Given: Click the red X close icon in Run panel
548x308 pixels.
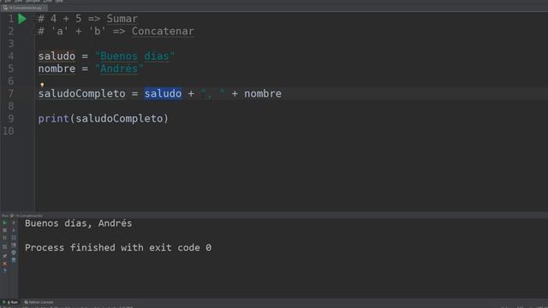Looking at the screenshot, I should tap(4, 264).
